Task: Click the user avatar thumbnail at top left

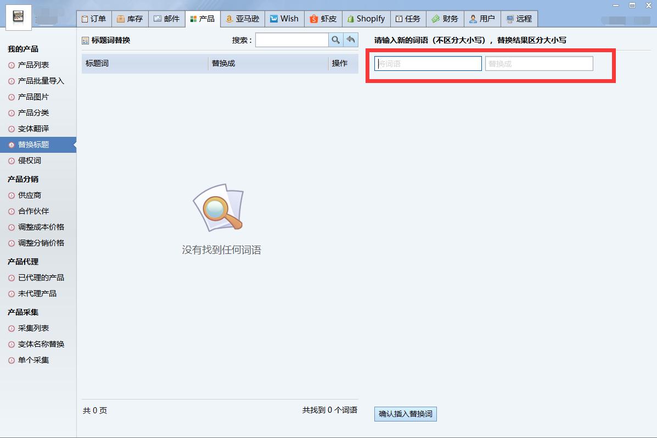Action: point(19,19)
